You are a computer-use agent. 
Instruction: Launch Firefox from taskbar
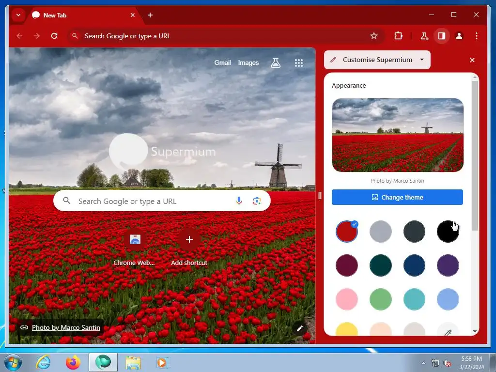(x=73, y=362)
